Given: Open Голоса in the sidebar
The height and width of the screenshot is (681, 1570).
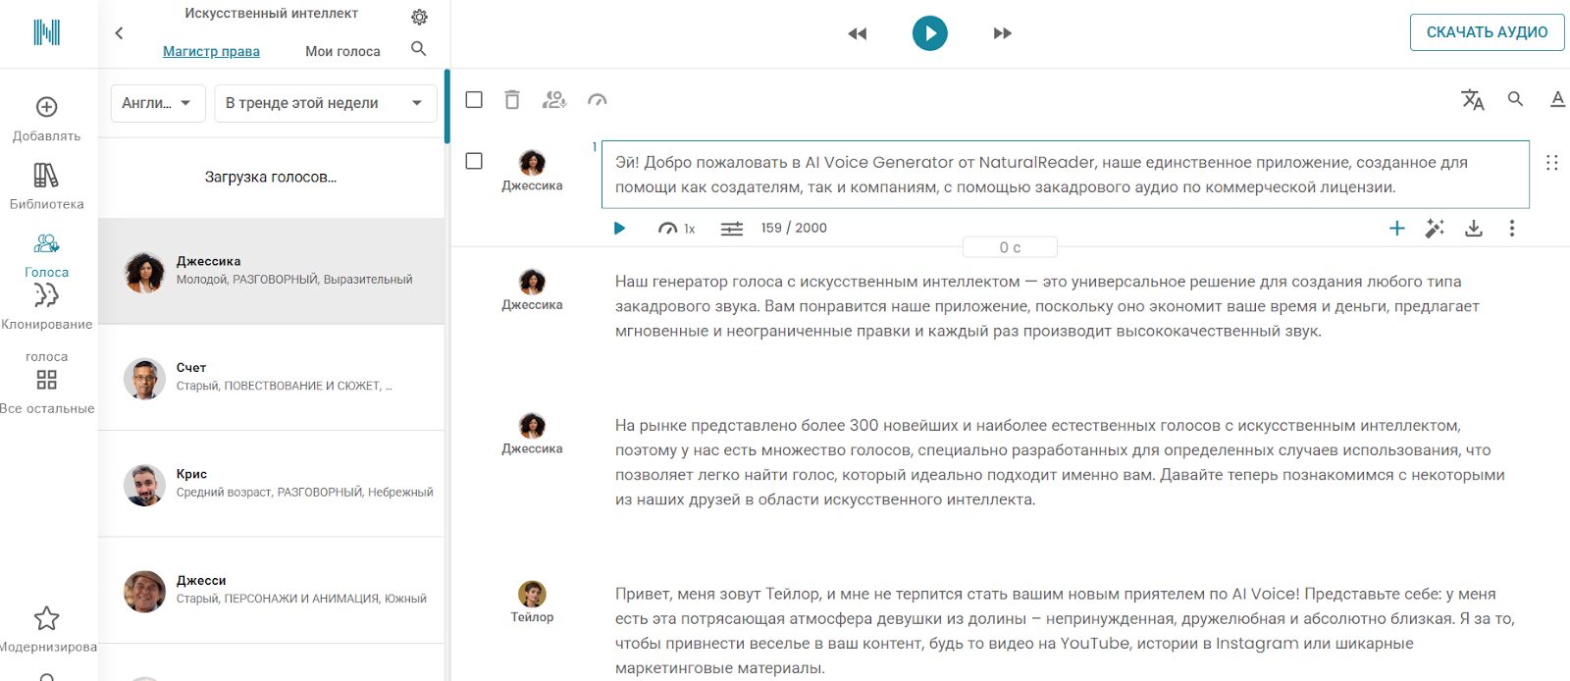Looking at the screenshot, I should click(47, 255).
